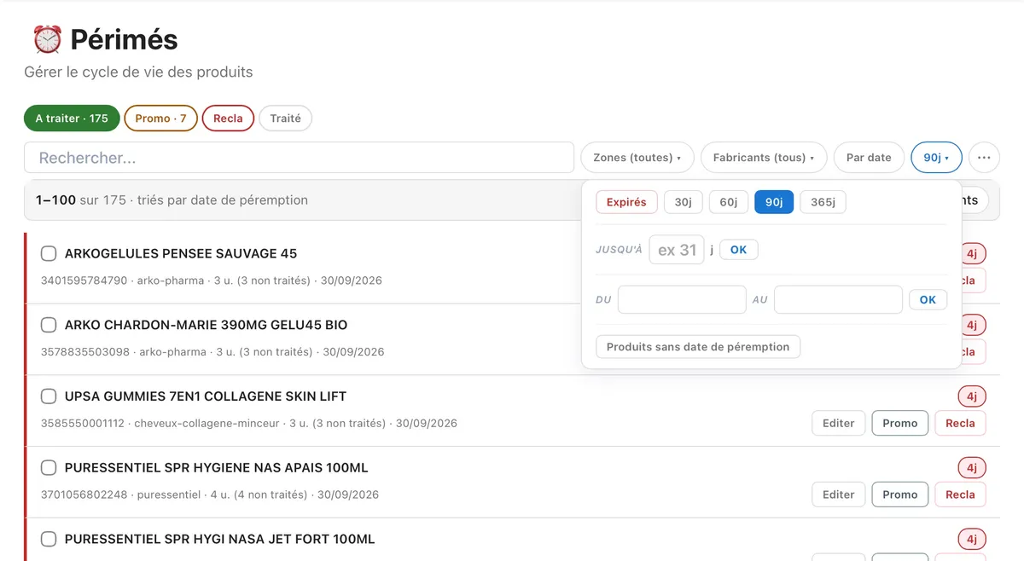Image resolution: width=1024 pixels, height=561 pixels.
Task: Select PURESSENTIEL SPR HYGIENE NAS APAIS 100ML checkbox
Action: [x=49, y=468]
